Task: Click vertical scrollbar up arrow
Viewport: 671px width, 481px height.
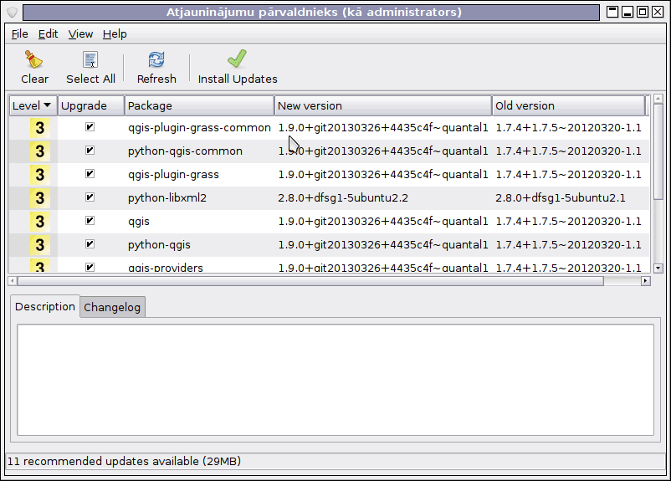Action: coord(658,99)
